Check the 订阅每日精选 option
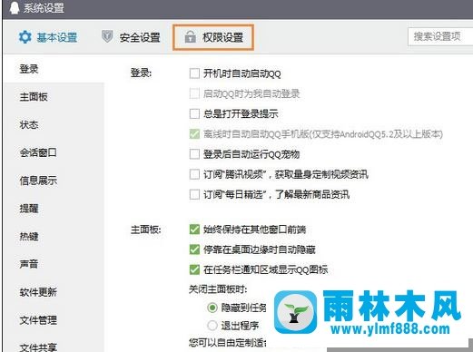This screenshot has width=473, height=352. point(194,194)
